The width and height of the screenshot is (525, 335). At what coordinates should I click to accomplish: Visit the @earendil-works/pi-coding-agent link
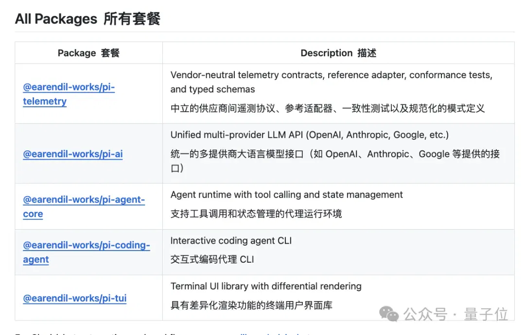coord(87,252)
